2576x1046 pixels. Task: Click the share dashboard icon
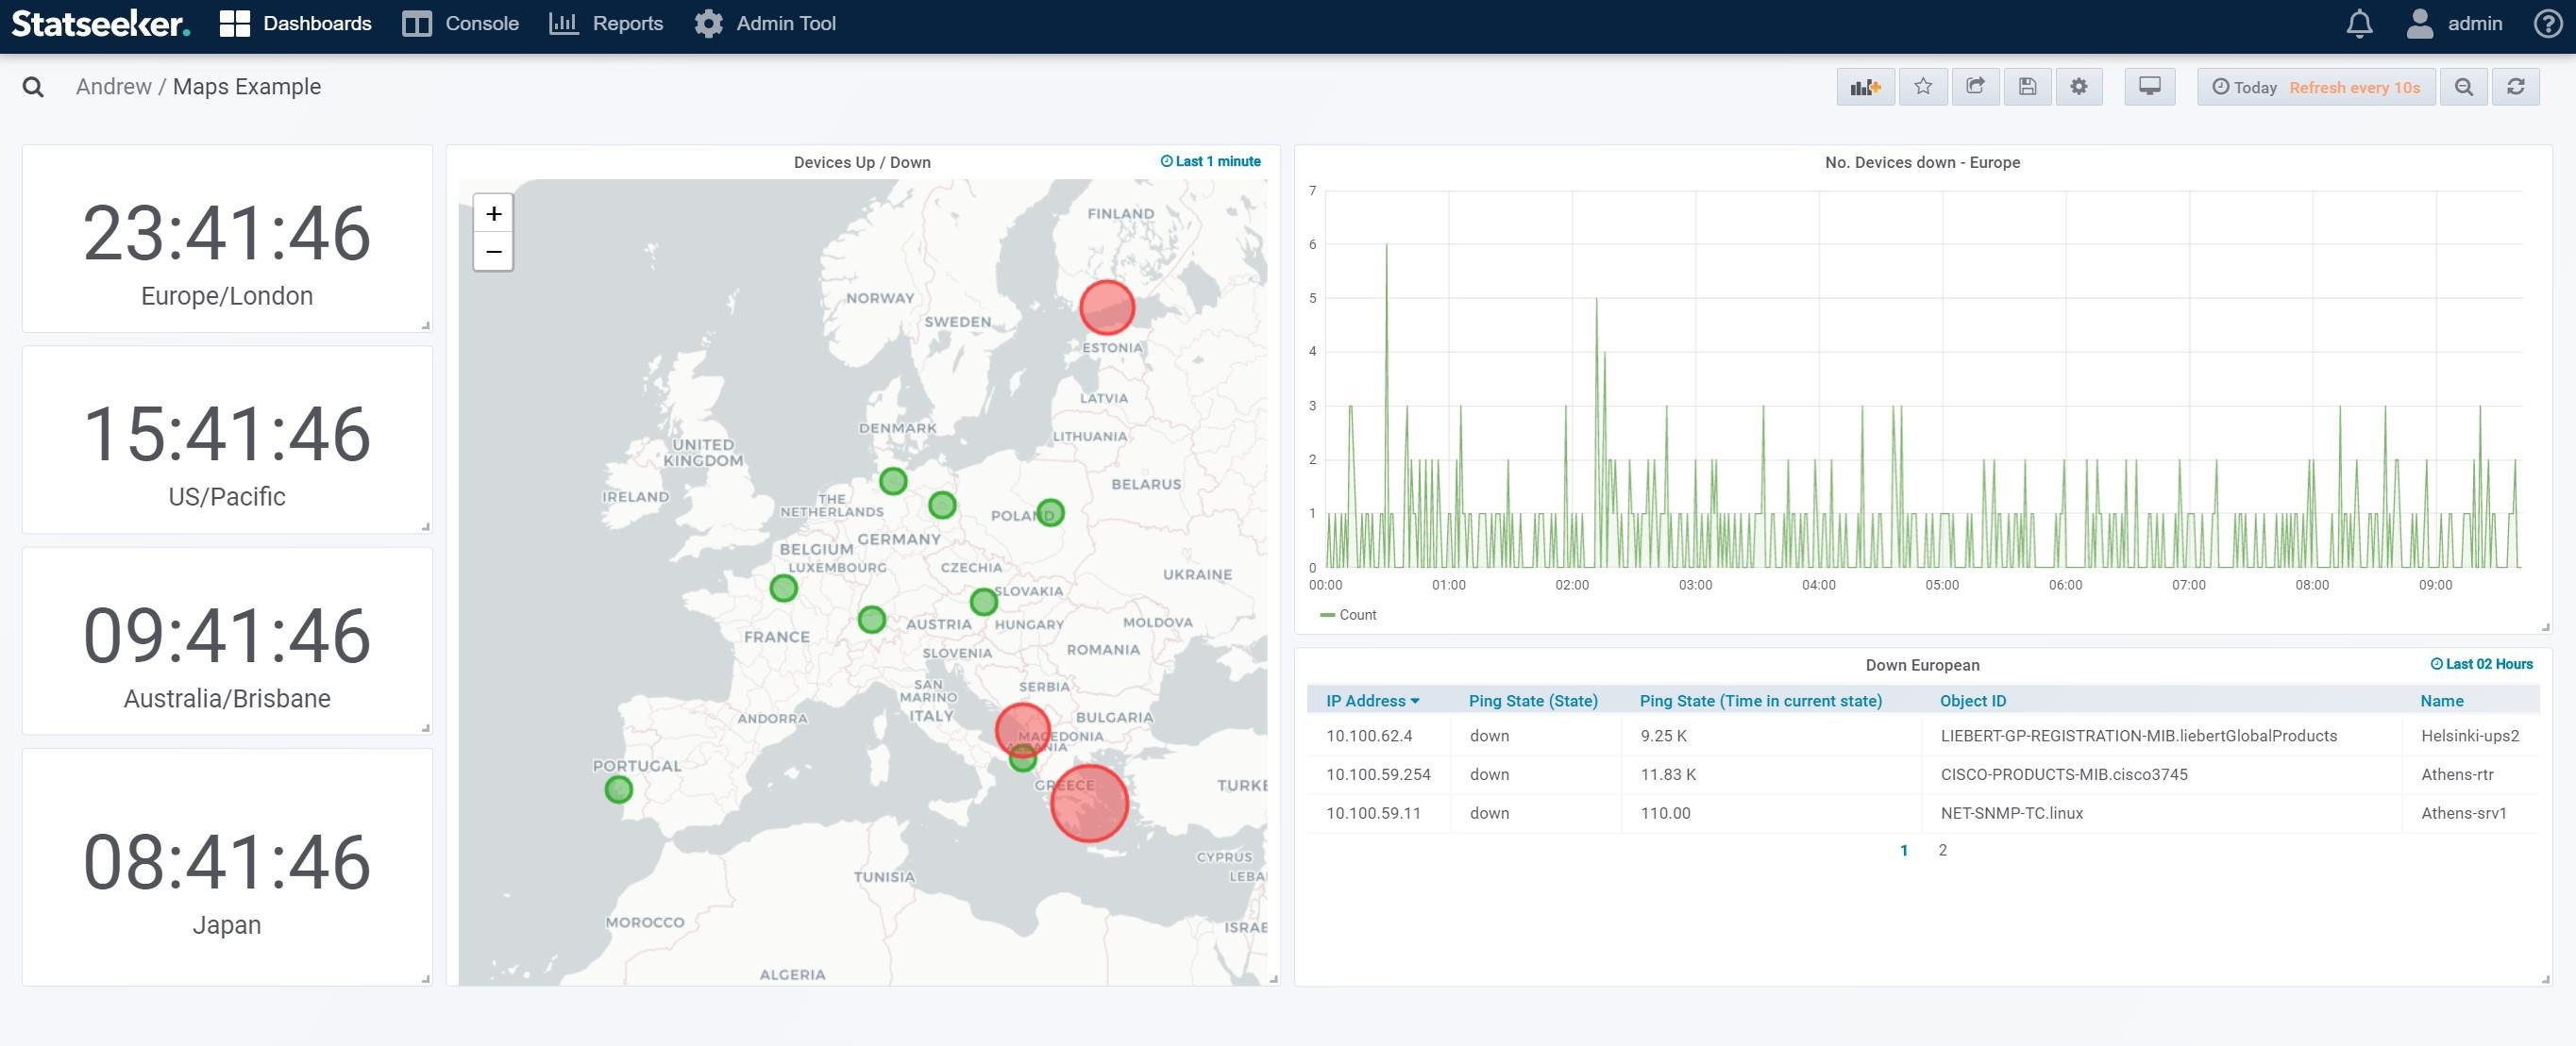click(1974, 87)
